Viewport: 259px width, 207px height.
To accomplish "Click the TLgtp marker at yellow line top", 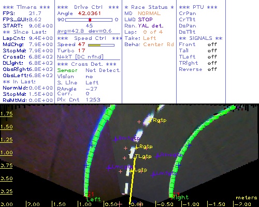I will click(x=135, y=157).
